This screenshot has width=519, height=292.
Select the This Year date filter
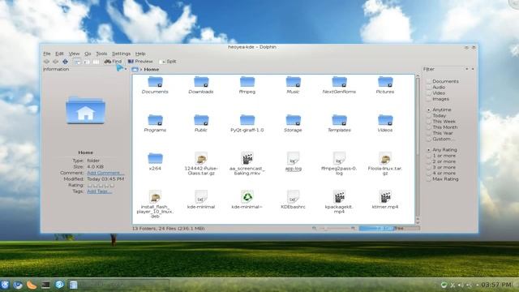429,133
